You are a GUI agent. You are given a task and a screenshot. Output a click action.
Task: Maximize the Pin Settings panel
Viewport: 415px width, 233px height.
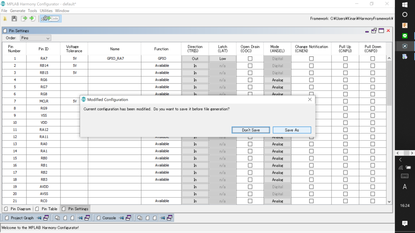[x=381, y=31]
